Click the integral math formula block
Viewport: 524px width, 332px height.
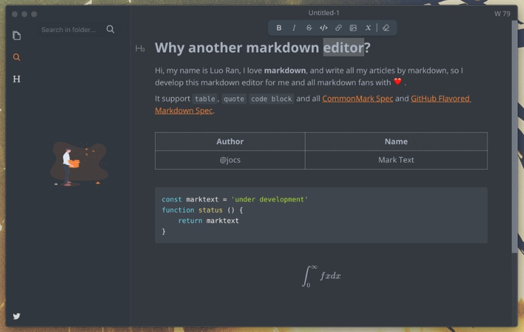[x=321, y=276]
